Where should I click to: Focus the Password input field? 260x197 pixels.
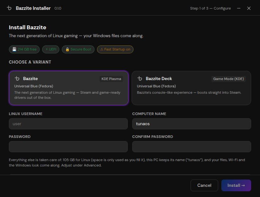tap(68, 147)
